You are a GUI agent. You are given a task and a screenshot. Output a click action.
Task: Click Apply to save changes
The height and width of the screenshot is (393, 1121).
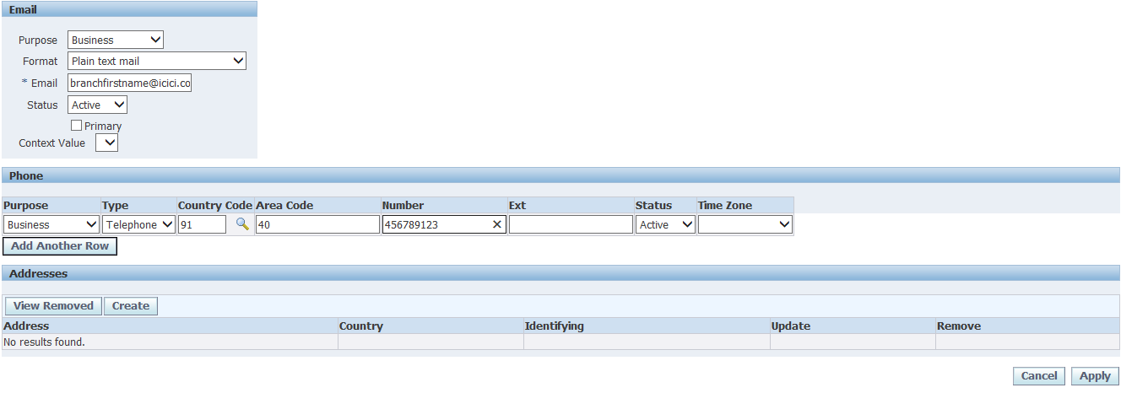(x=1095, y=376)
